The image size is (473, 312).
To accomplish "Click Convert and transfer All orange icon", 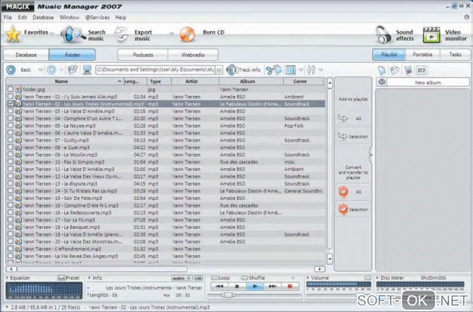I will [x=343, y=192].
